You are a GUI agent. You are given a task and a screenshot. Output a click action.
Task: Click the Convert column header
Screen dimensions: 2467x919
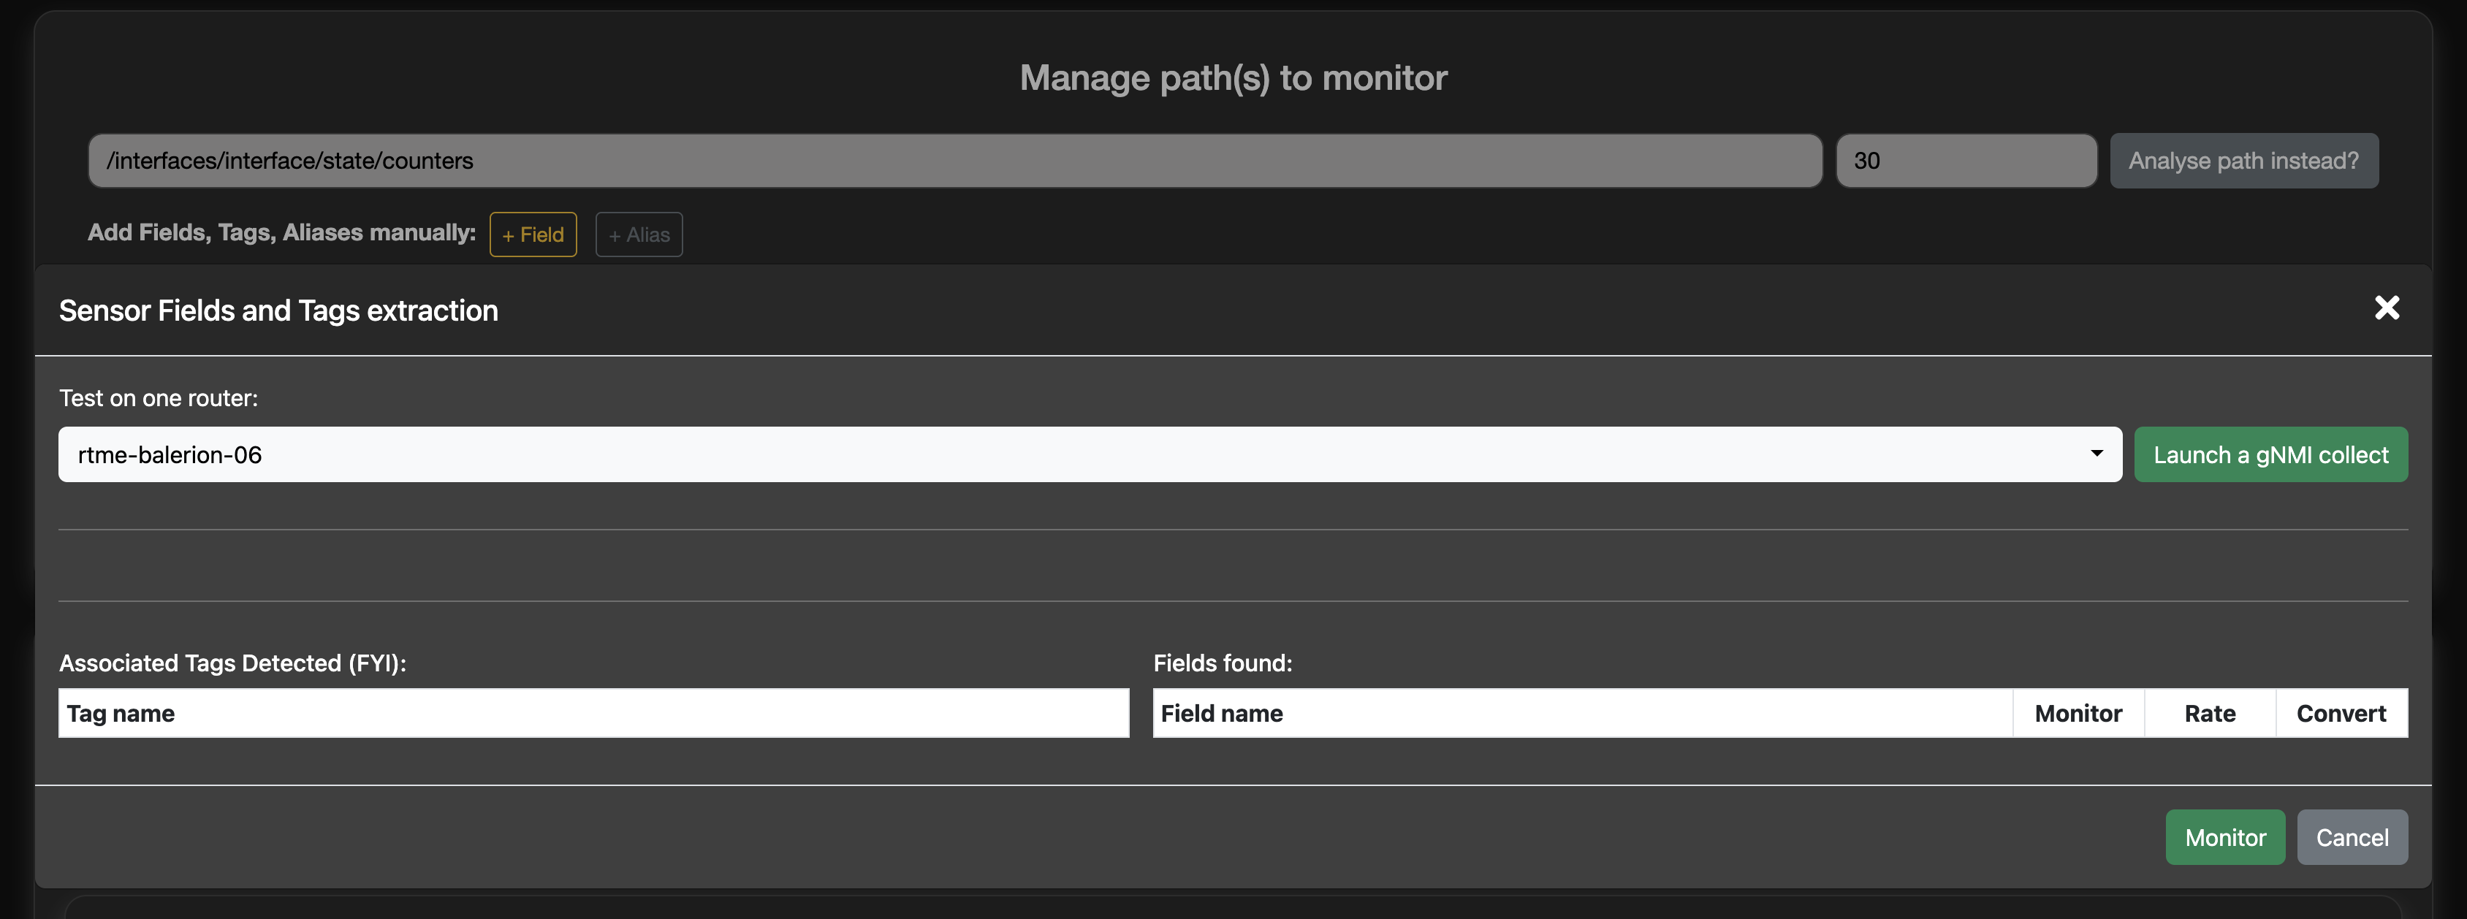(2341, 713)
